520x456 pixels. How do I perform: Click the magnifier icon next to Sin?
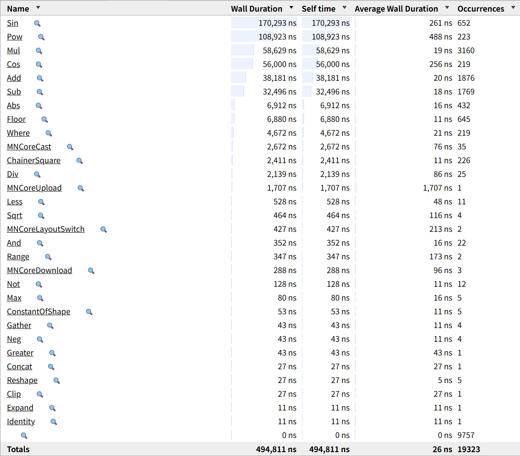[x=37, y=24]
